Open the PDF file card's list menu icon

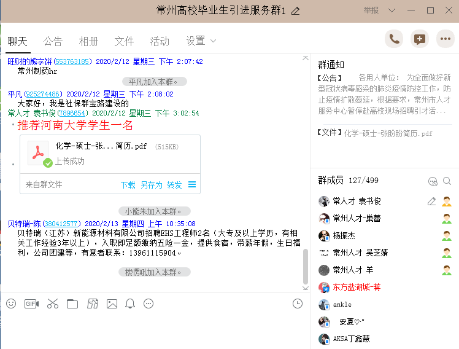pyautogui.click(x=192, y=184)
